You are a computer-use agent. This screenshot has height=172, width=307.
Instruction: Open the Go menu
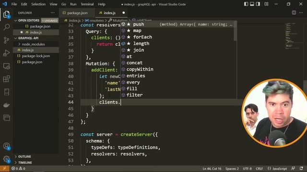coord(64,4)
